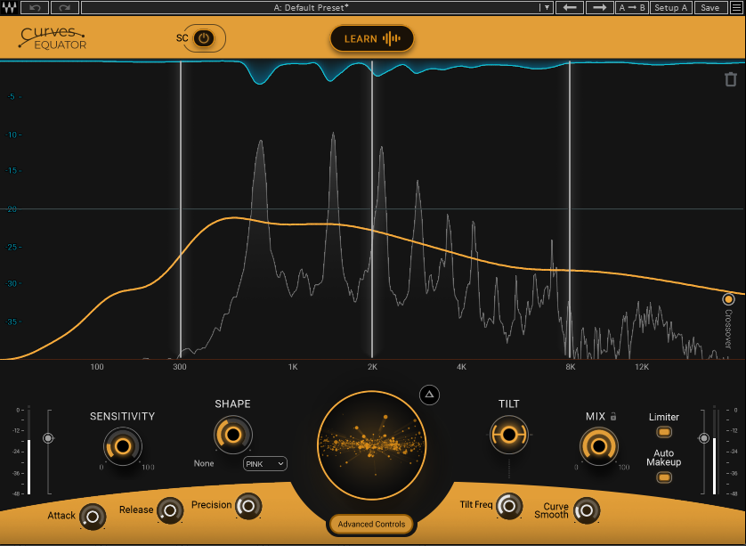Click the undo arrow in the top bar

click(x=36, y=8)
